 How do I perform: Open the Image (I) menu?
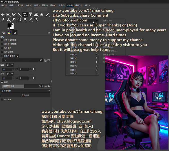click(x=37, y=5)
